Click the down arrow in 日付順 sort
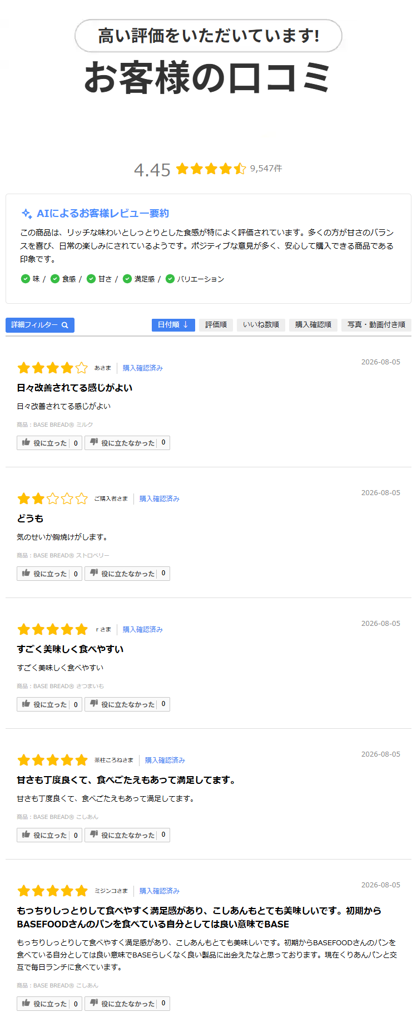This screenshot has width=417, height=1017. (x=186, y=325)
